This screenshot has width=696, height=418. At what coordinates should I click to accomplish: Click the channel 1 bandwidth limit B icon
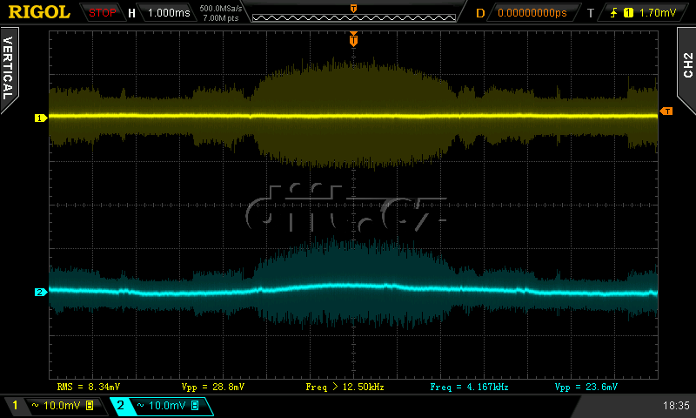88,406
